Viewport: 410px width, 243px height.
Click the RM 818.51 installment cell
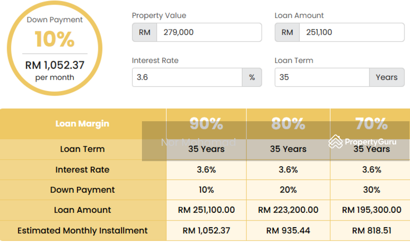(371, 231)
